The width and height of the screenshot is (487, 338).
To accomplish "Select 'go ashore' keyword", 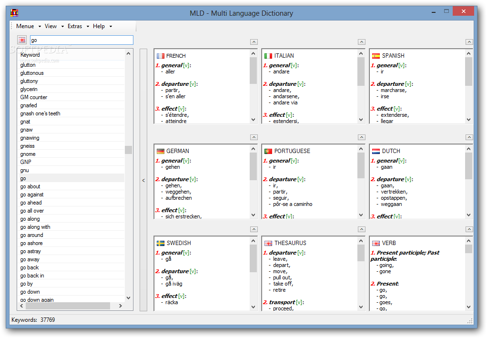I will point(72,243).
